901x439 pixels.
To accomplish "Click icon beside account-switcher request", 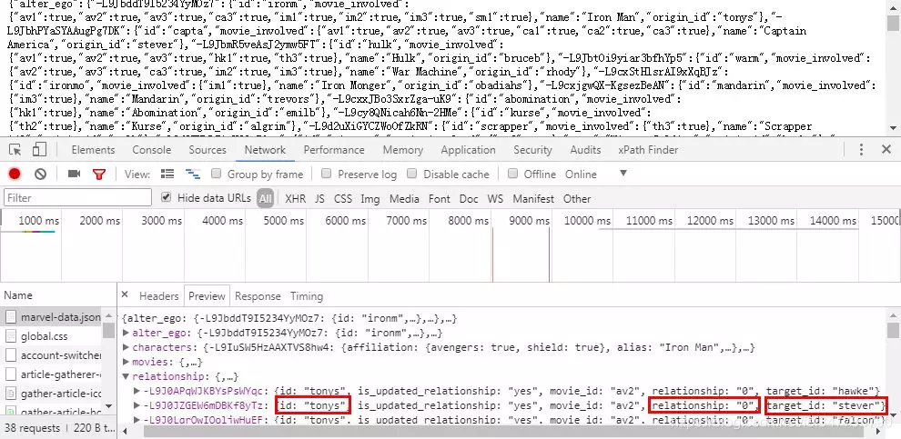I will click(x=11, y=355).
